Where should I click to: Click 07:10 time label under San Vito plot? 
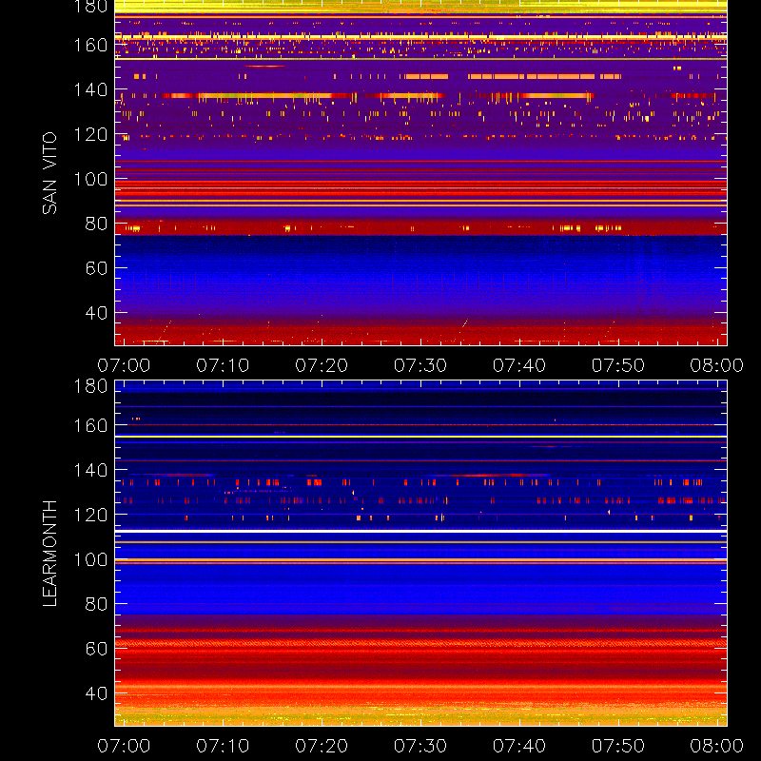(x=223, y=365)
